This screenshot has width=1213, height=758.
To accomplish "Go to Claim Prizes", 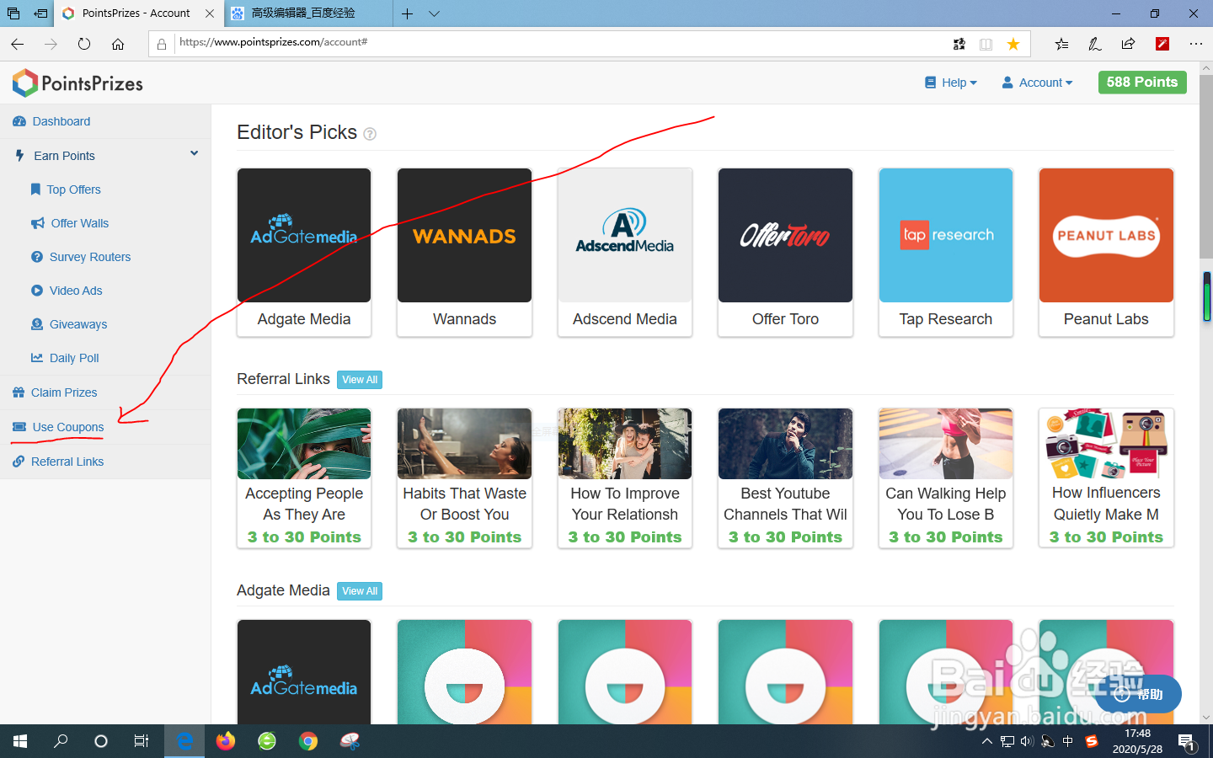I will click(55, 392).
